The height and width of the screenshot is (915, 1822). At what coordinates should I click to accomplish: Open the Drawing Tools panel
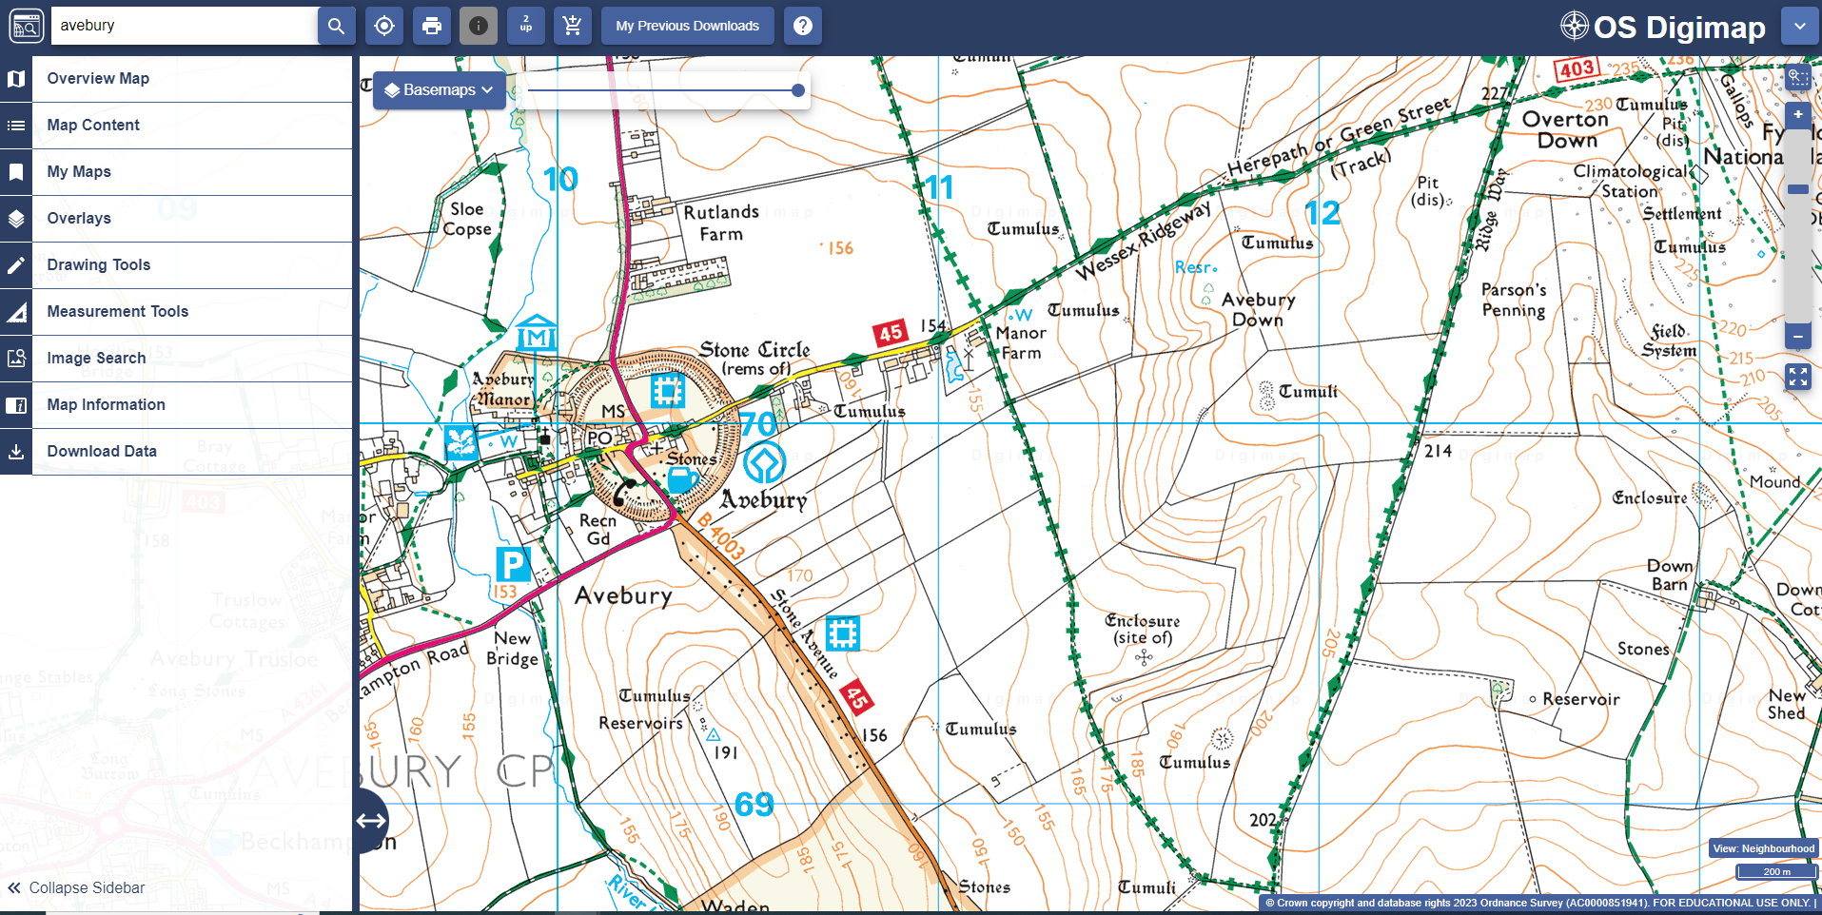pyautogui.click(x=99, y=265)
